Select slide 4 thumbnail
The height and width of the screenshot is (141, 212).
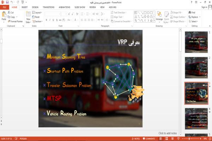(196, 119)
